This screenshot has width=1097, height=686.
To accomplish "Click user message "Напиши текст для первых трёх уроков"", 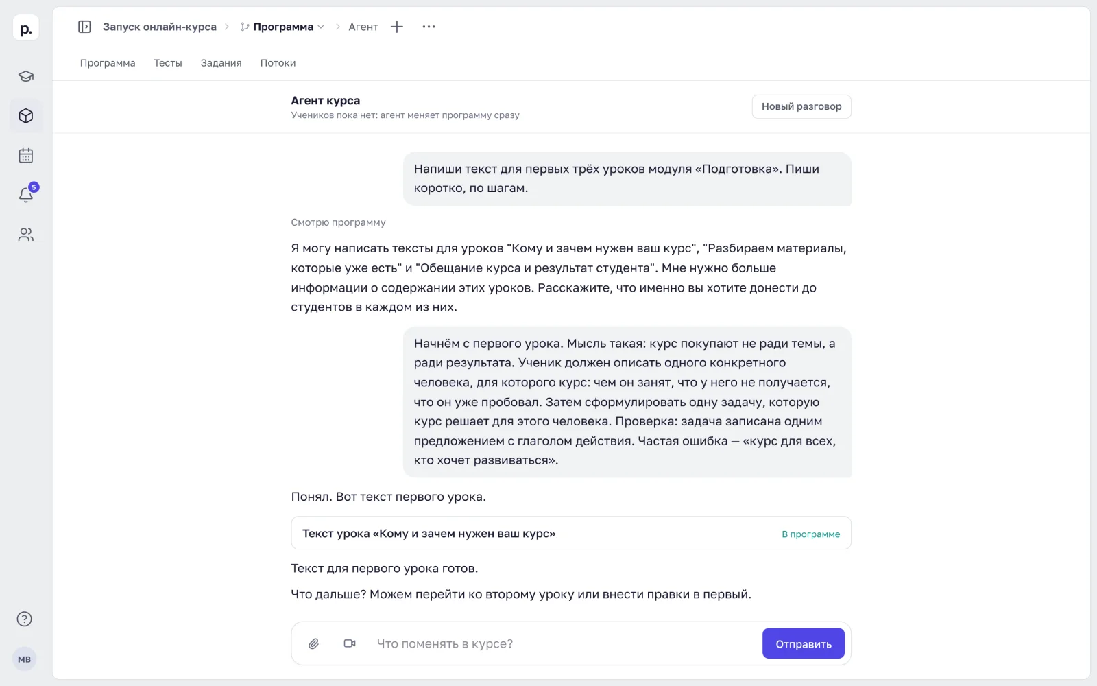I will (627, 178).
